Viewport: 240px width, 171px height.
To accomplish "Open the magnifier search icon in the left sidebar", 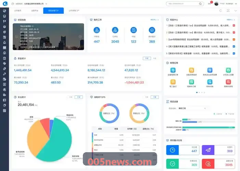I will tap(4, 90).
